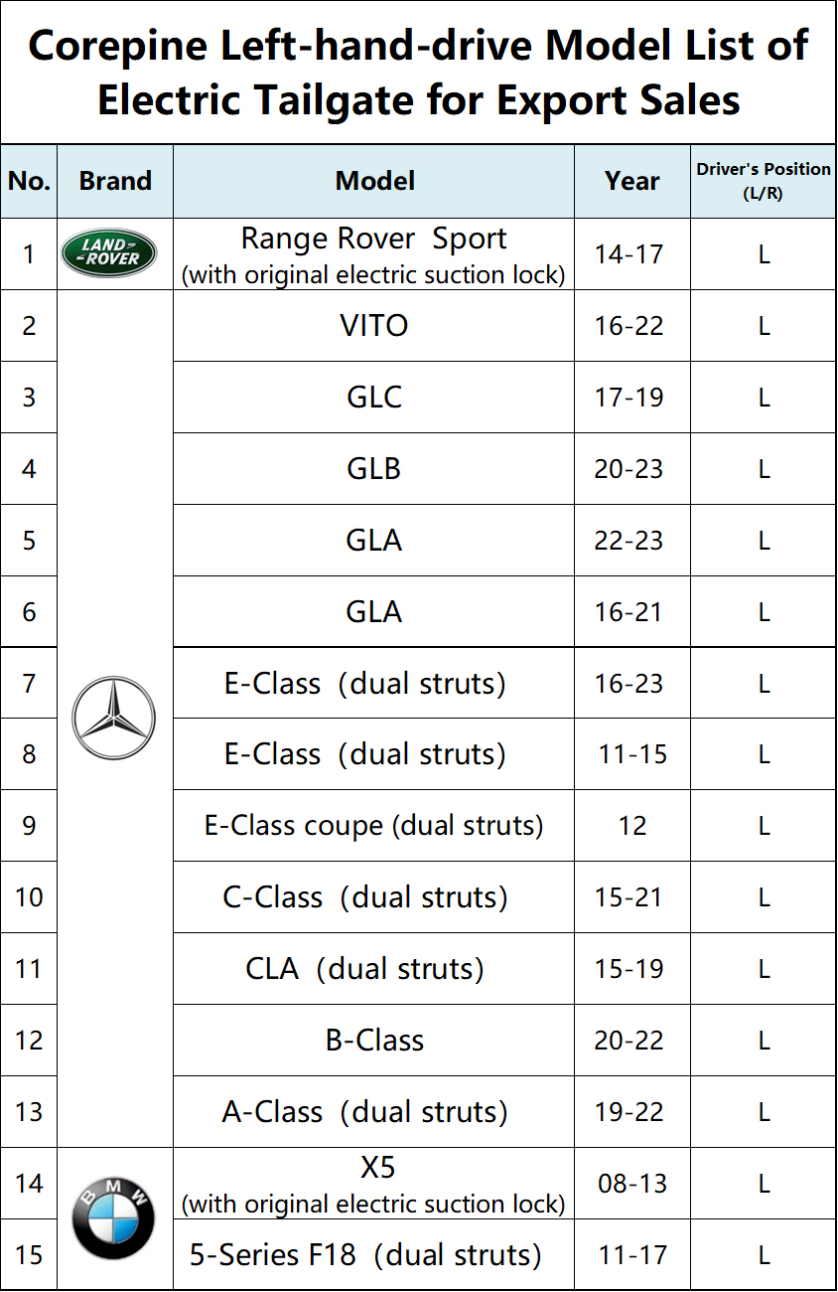Select the 5-Series F18 (dual struts) cell
838x1292 pixels.
pos(374,1255)
